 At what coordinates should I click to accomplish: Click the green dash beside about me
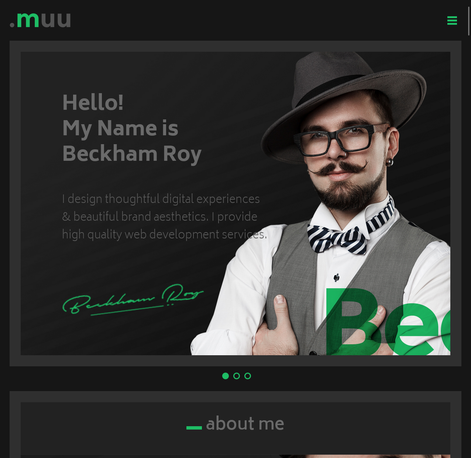pos(194,428)
